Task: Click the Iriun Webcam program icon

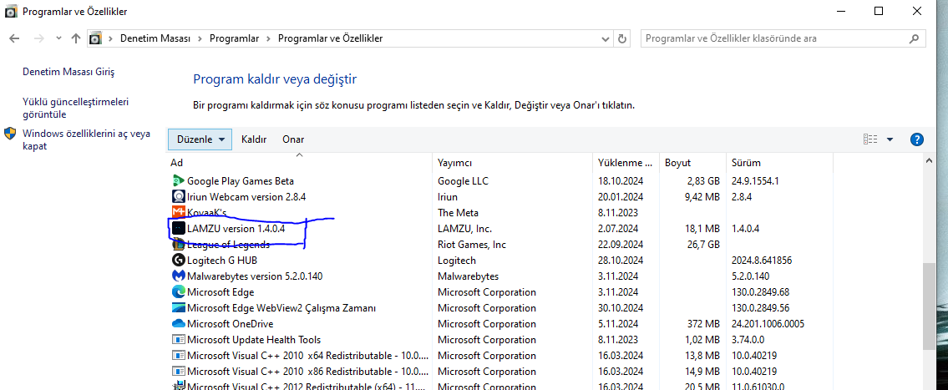Action: coord(178,196)
